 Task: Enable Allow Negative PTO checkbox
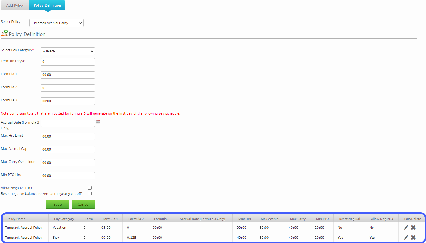click(90, 188)
